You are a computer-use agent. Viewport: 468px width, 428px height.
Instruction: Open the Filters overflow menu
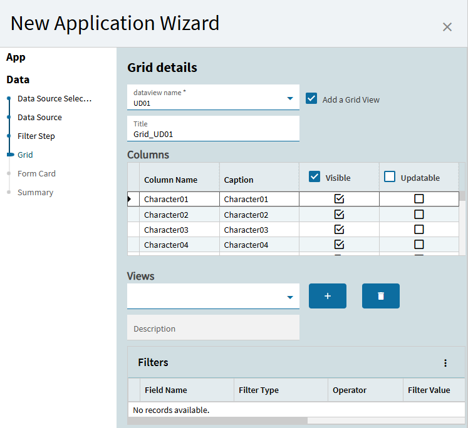[x=445, y=363]
